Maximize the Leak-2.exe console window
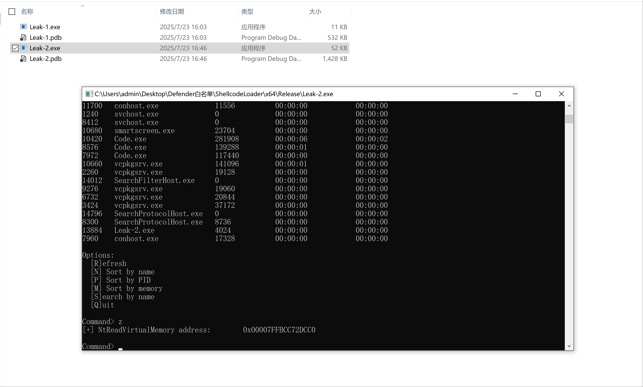This screenshot has width=643, height=387. pos(538,94)
